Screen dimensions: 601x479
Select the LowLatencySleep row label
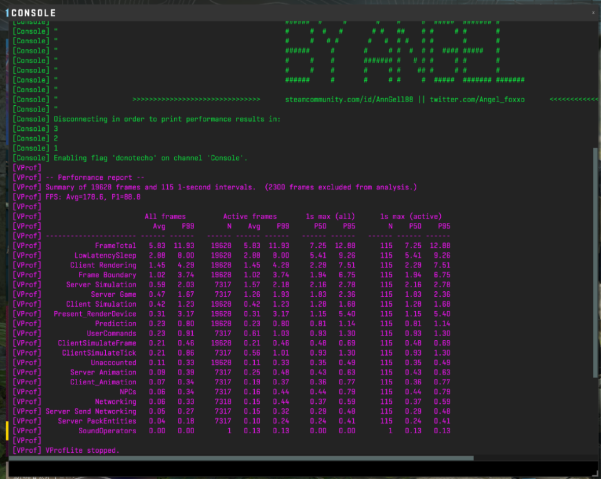105,255
